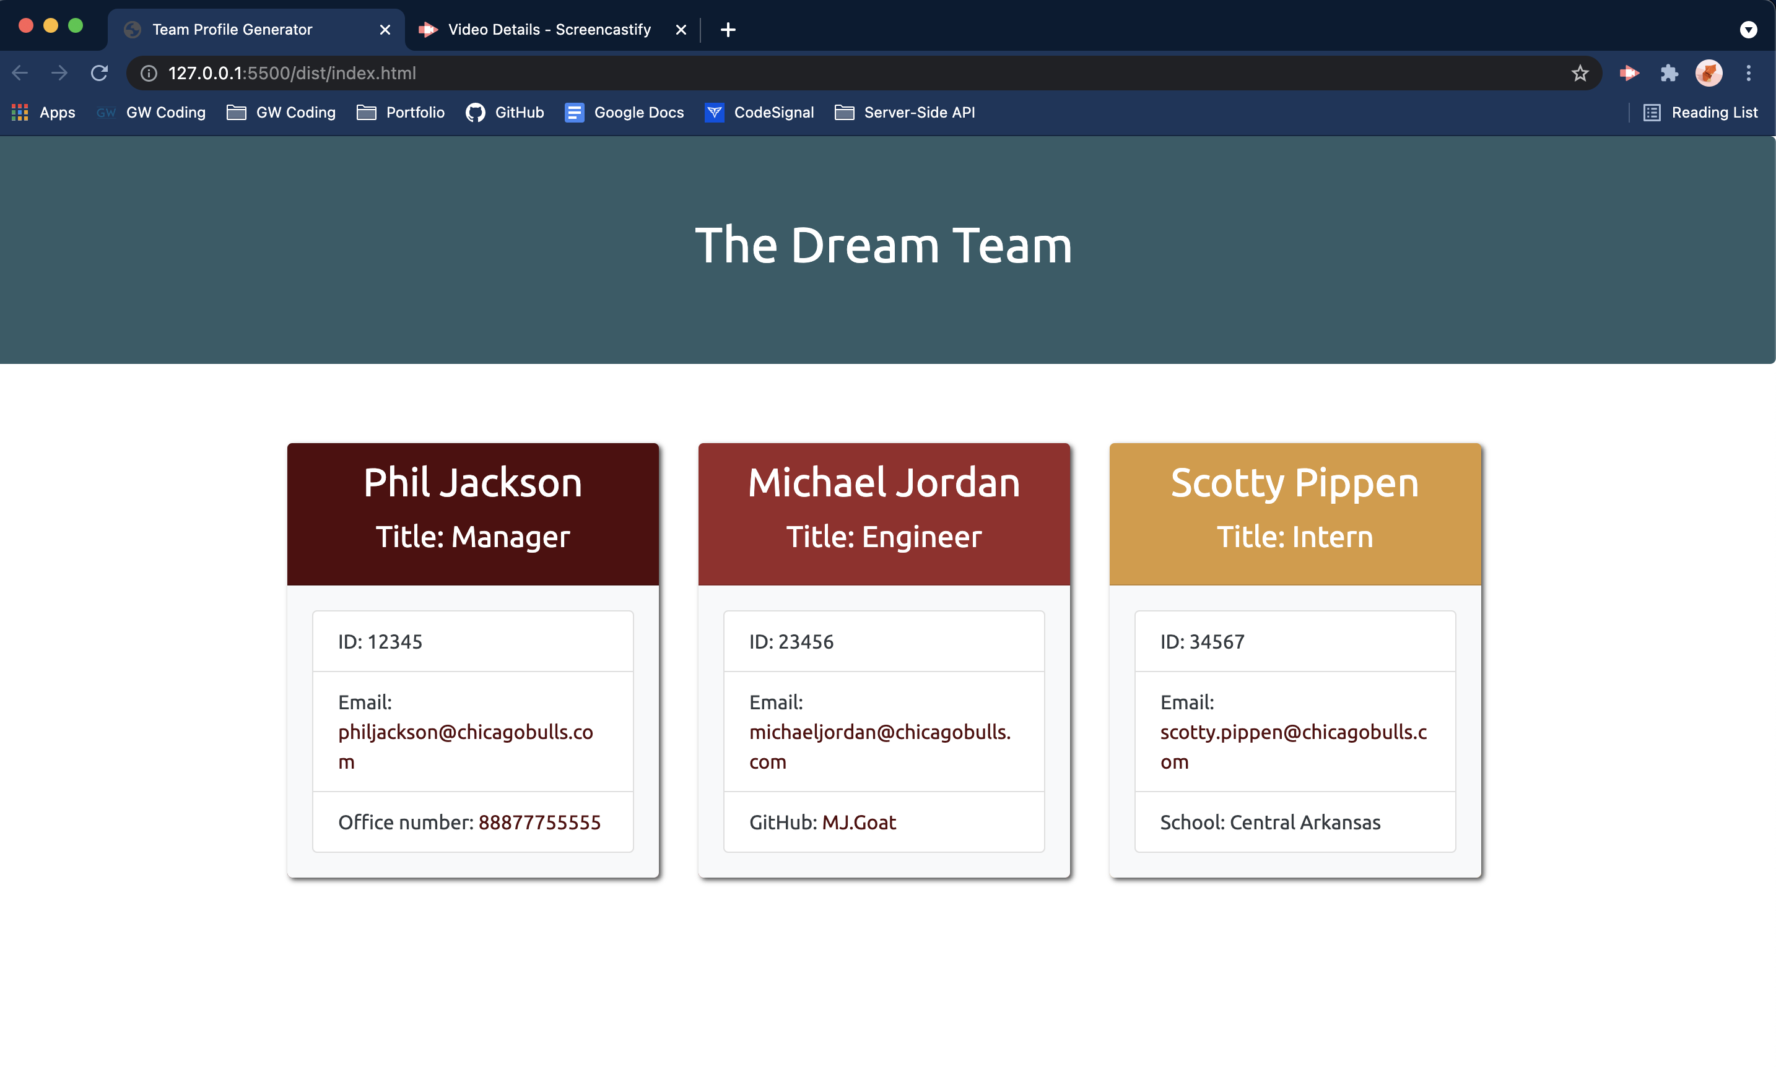Viewport: 1776px width, 1067px height.
Task: Open the GW Coding folder bookmark
Action: click(281, 112)
